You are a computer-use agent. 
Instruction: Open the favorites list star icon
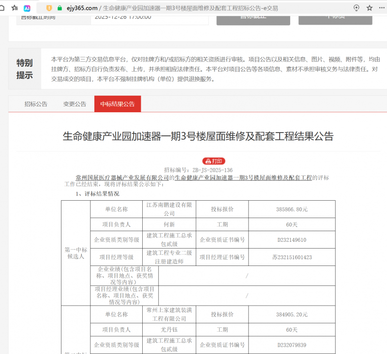[x=15, y=8]
